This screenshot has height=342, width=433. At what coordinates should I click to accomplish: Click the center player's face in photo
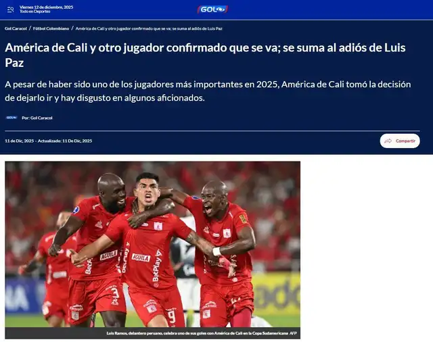pyautogui.click(x=147, y=191)
